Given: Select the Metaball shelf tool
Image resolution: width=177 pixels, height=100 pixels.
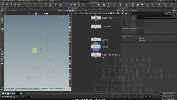Looking at the screenshot, I should [x=71, y=5].
